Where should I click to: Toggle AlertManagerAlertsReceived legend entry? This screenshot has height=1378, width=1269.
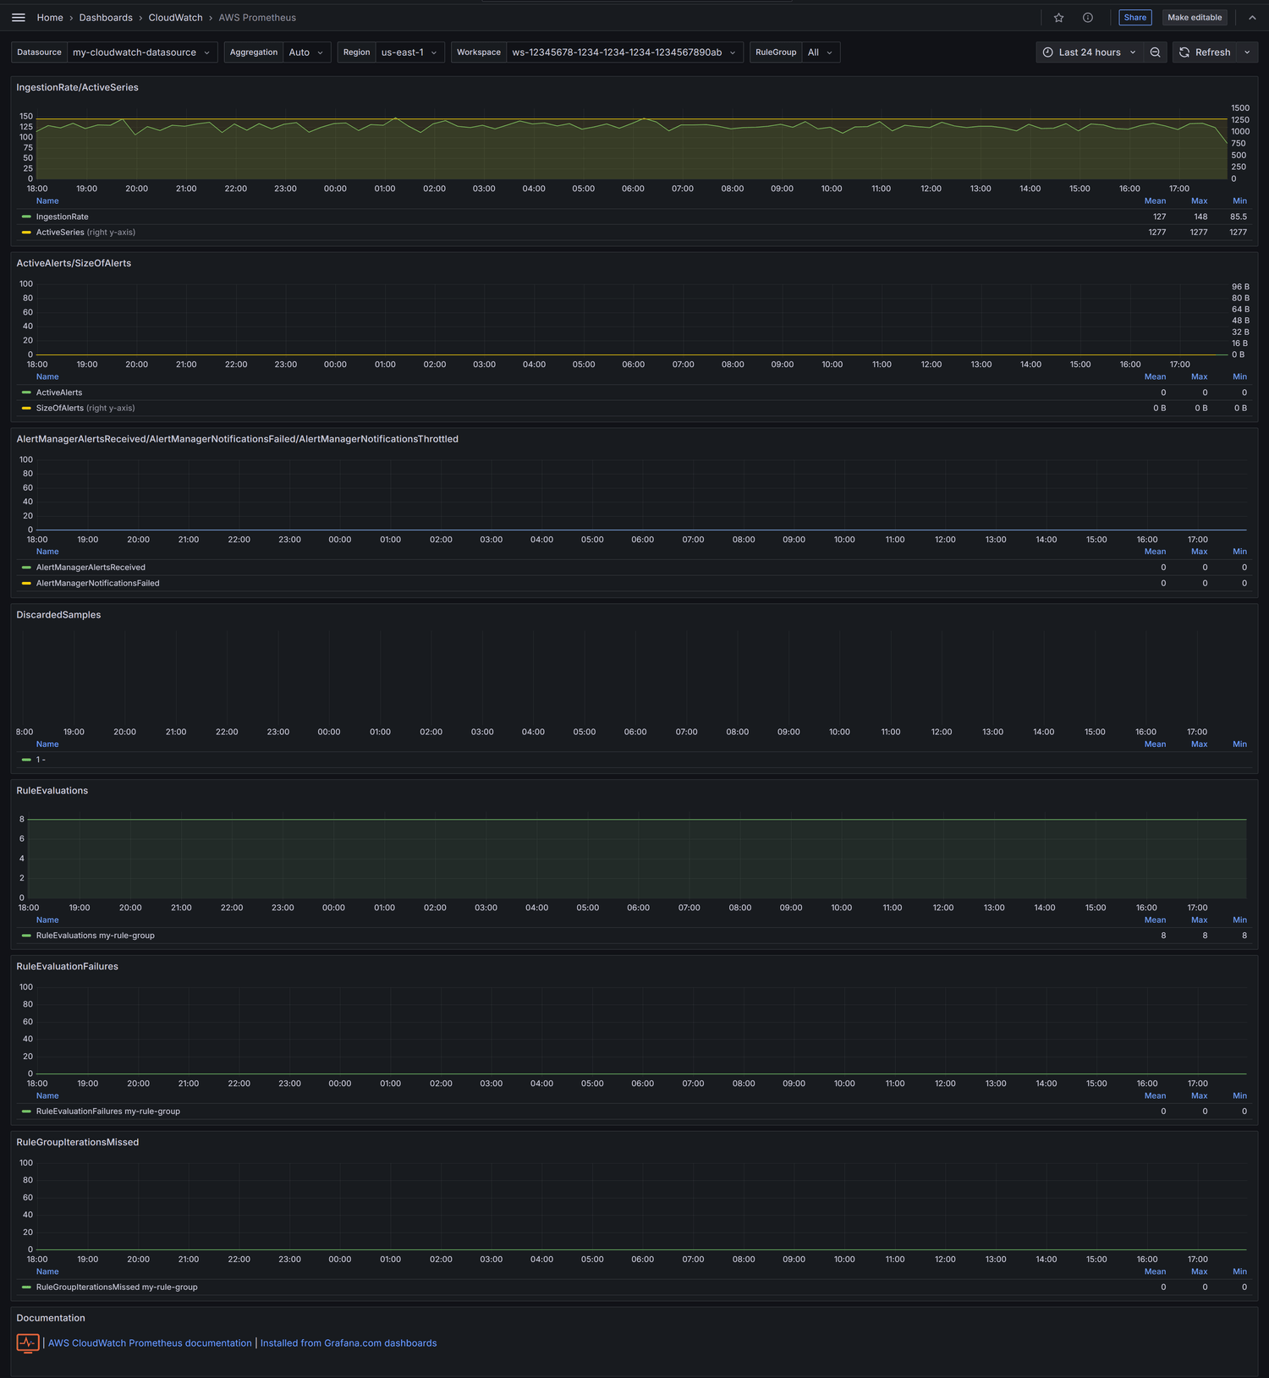click(91, 568)
